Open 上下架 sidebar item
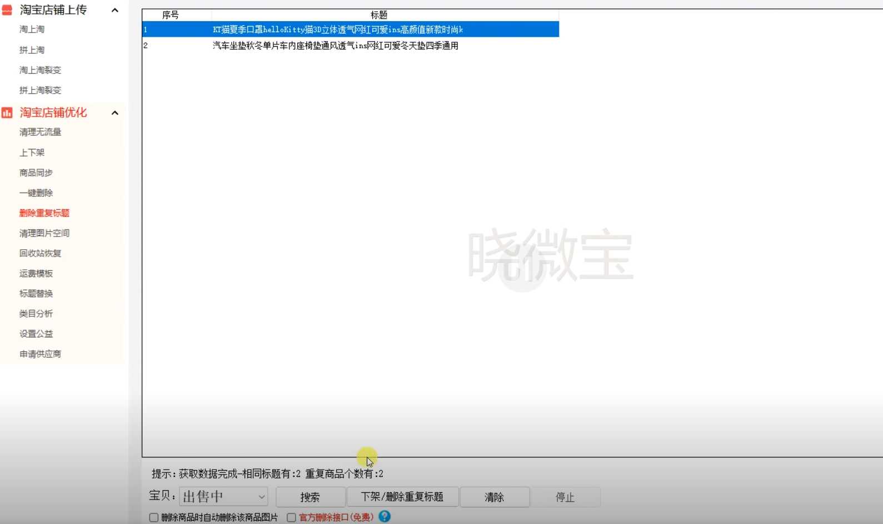 pos(32,153)
